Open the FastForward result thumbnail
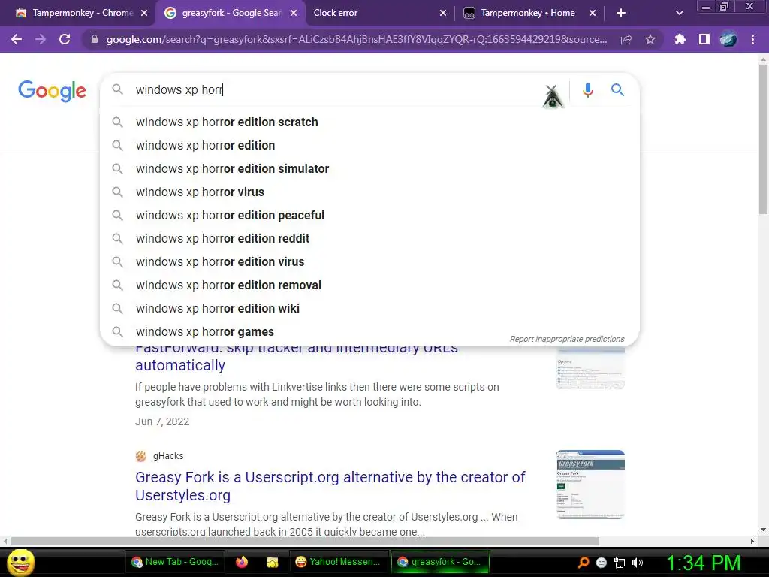Viewport: 769px width, 577px height. click(590, 368)
